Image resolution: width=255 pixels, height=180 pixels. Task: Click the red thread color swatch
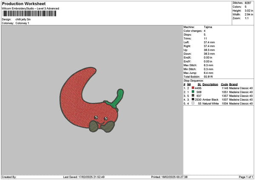(x=193, y=88)
